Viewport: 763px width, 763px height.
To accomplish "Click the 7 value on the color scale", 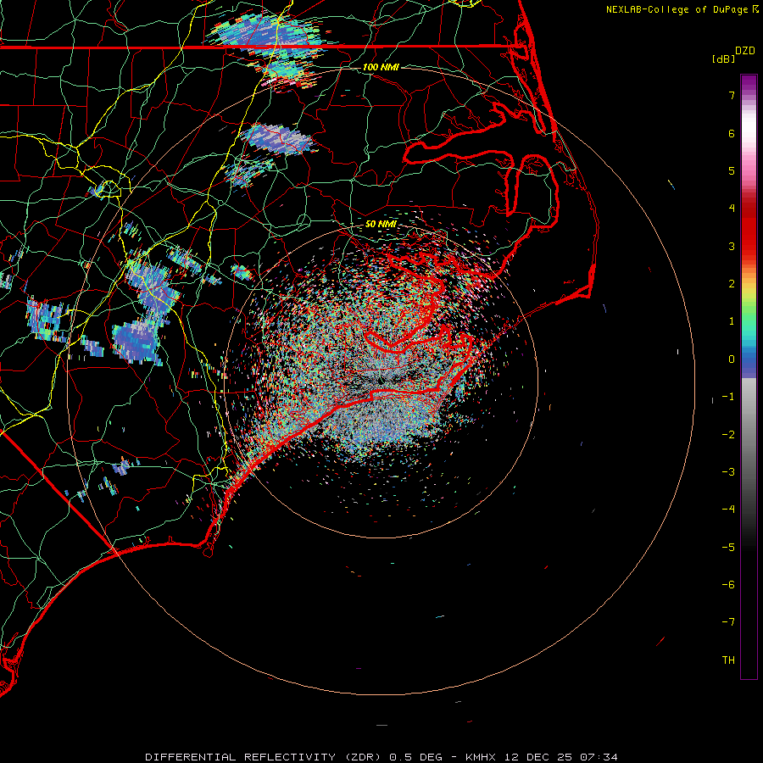I will click(x=732, y=95).
